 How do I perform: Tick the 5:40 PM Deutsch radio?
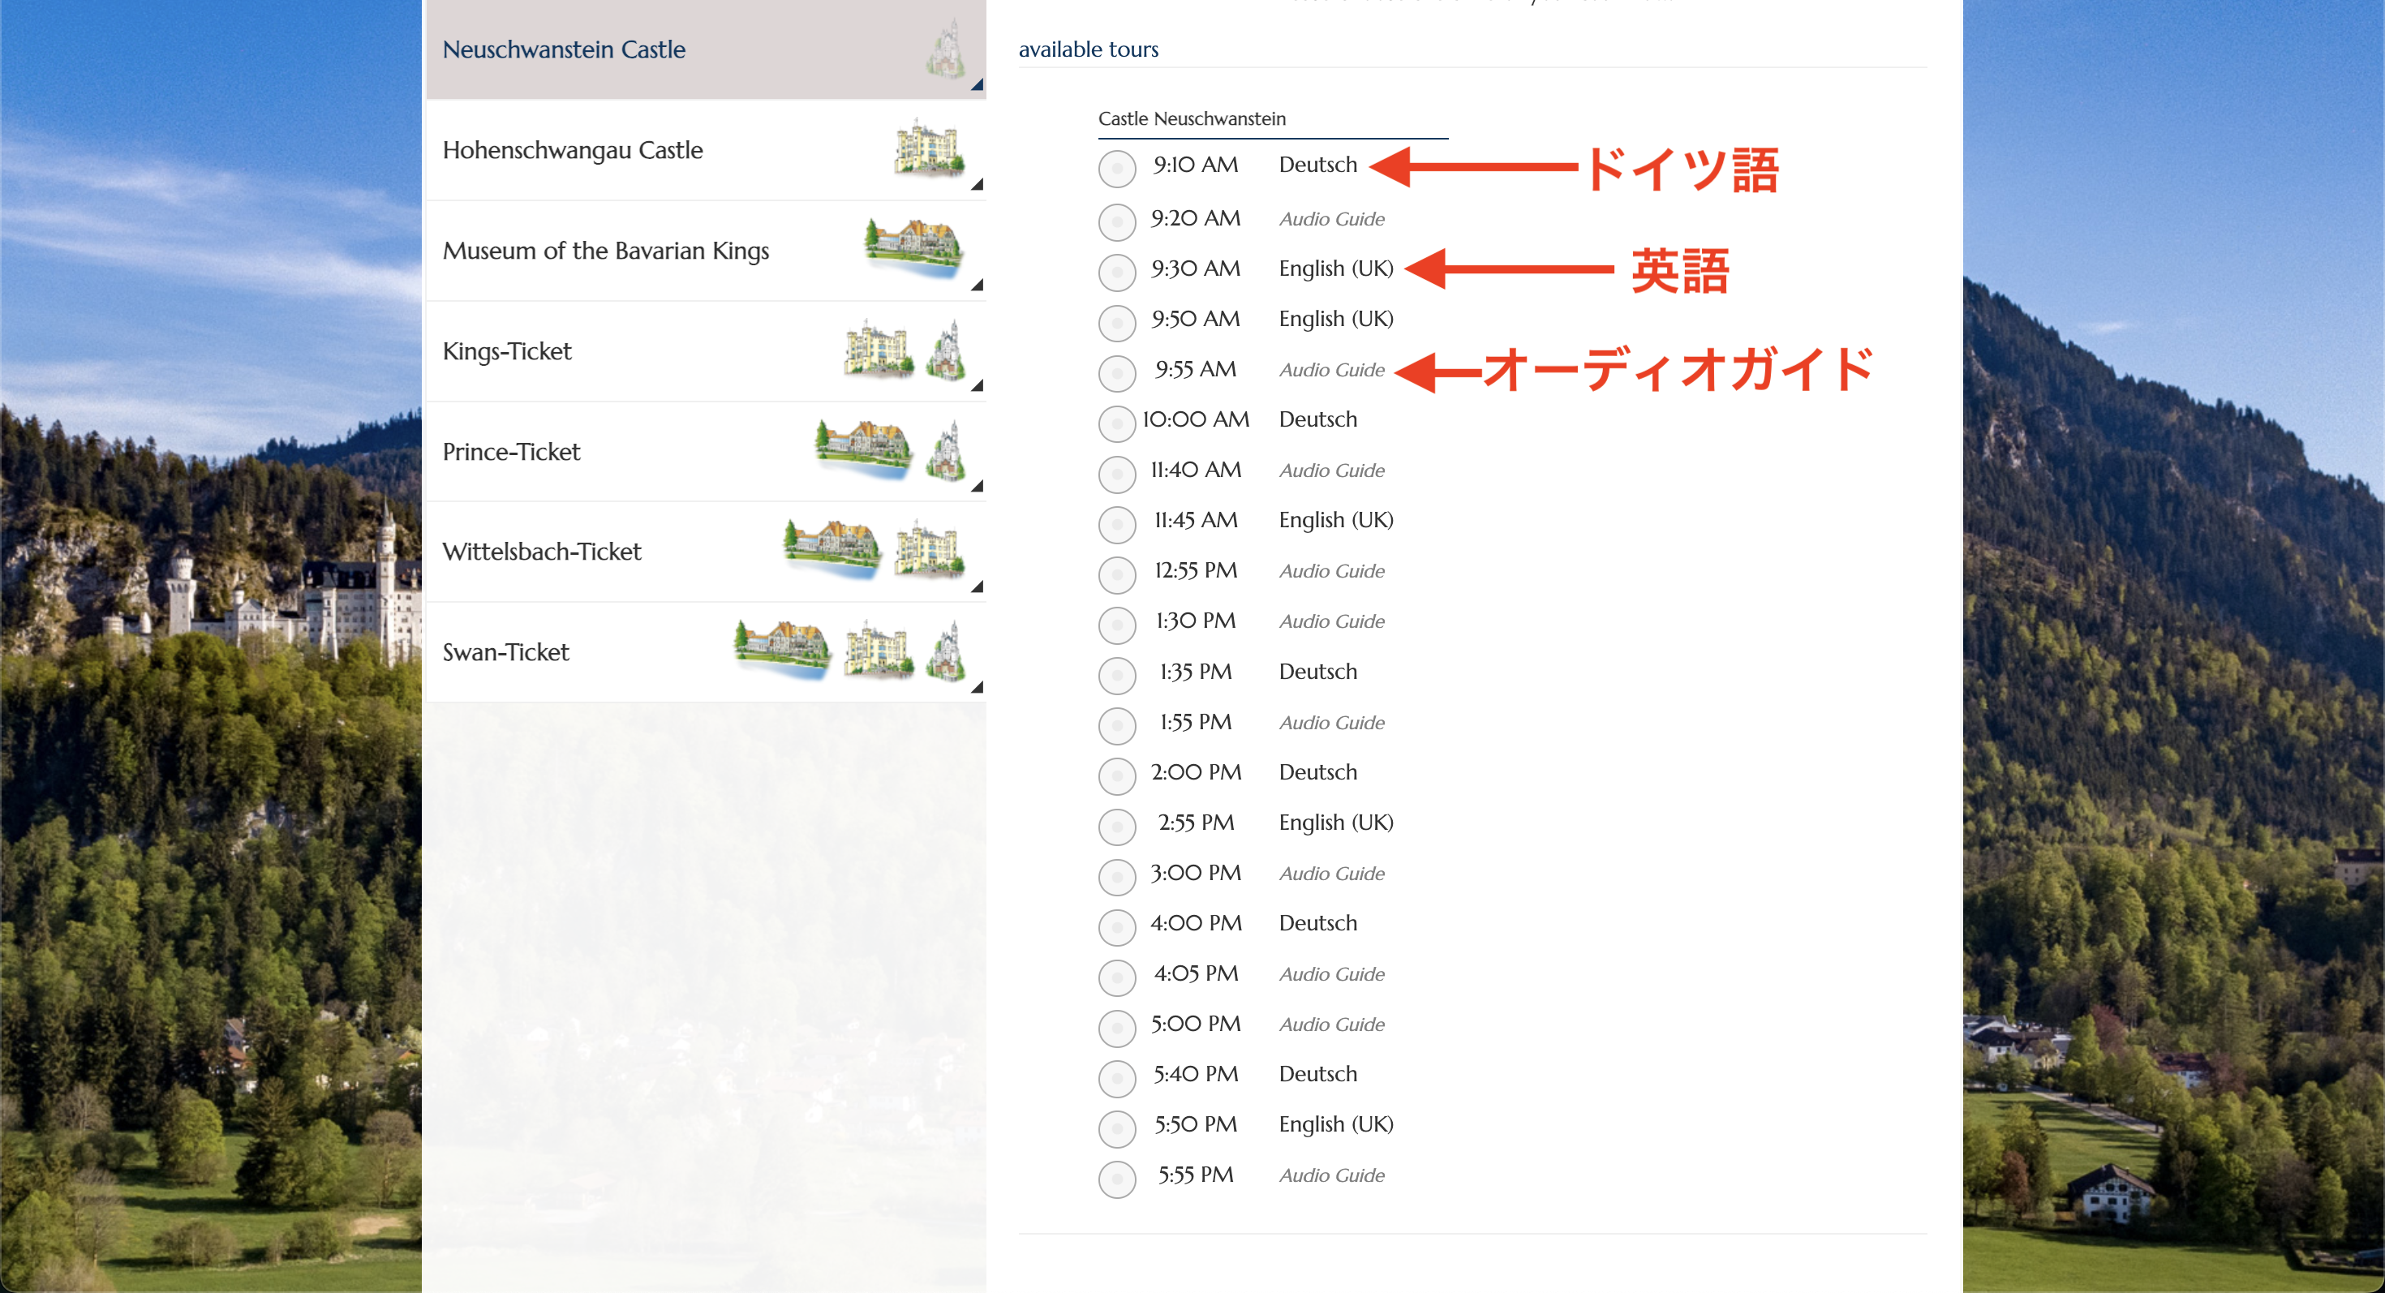pyautogui.click(x=1118, y=1077)
